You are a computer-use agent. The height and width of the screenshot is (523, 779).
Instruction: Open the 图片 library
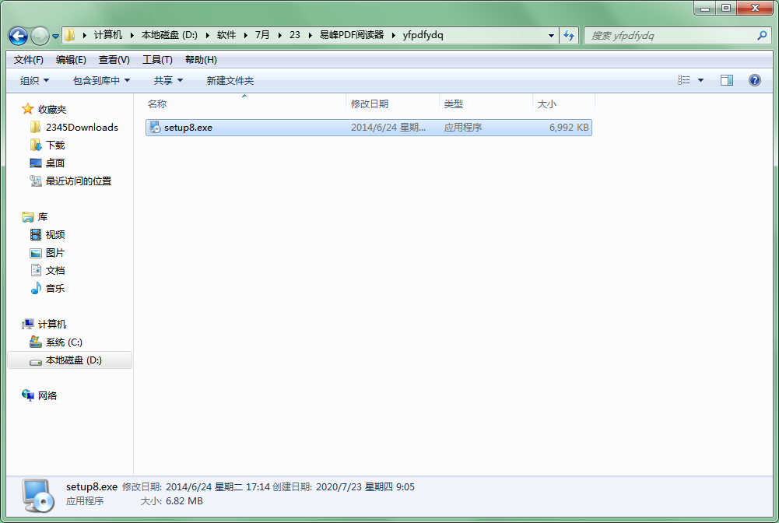click(x=55, y=252)
